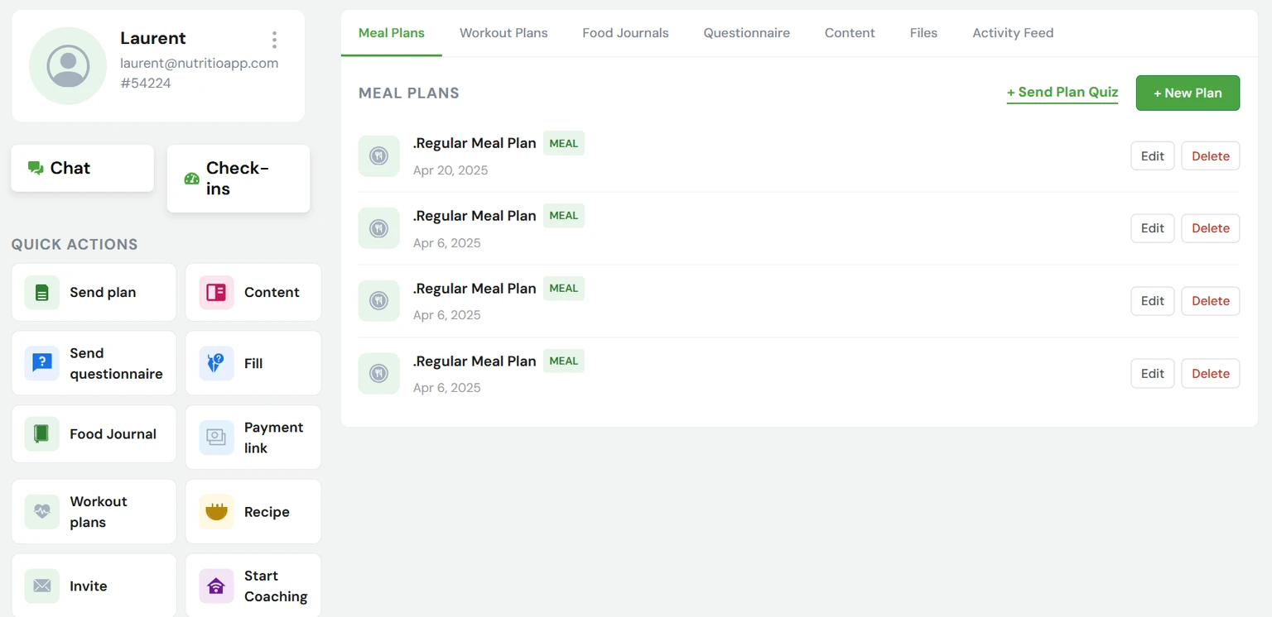
Task: Click the MEAL tag of the Apr 20 plan
Action: [564, 143]
